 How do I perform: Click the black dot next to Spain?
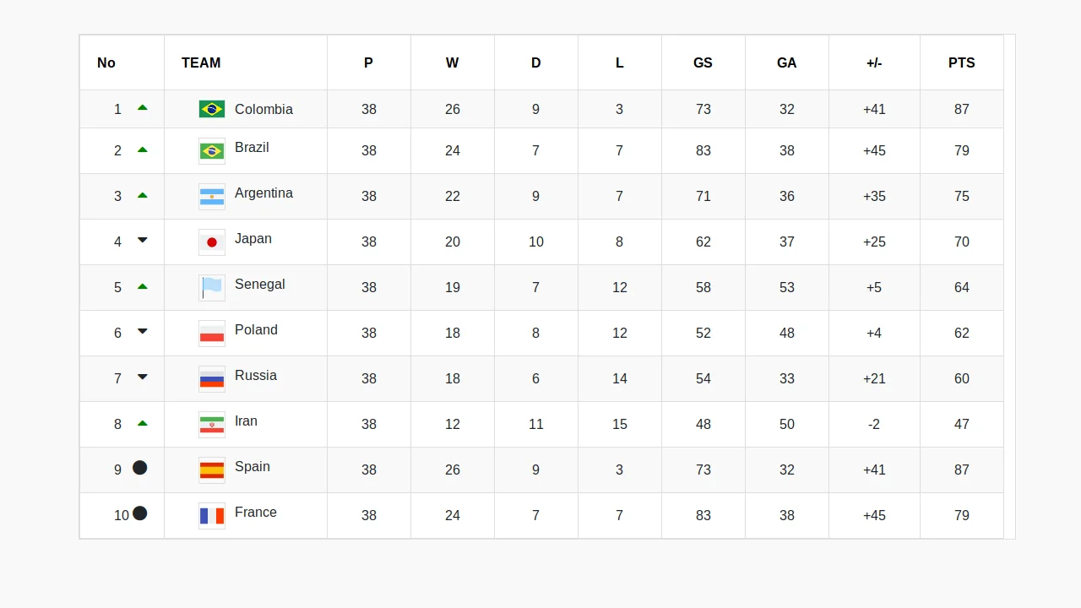coord(140,467)
